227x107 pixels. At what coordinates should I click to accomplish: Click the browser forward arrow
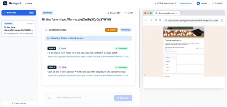[151, 20]
